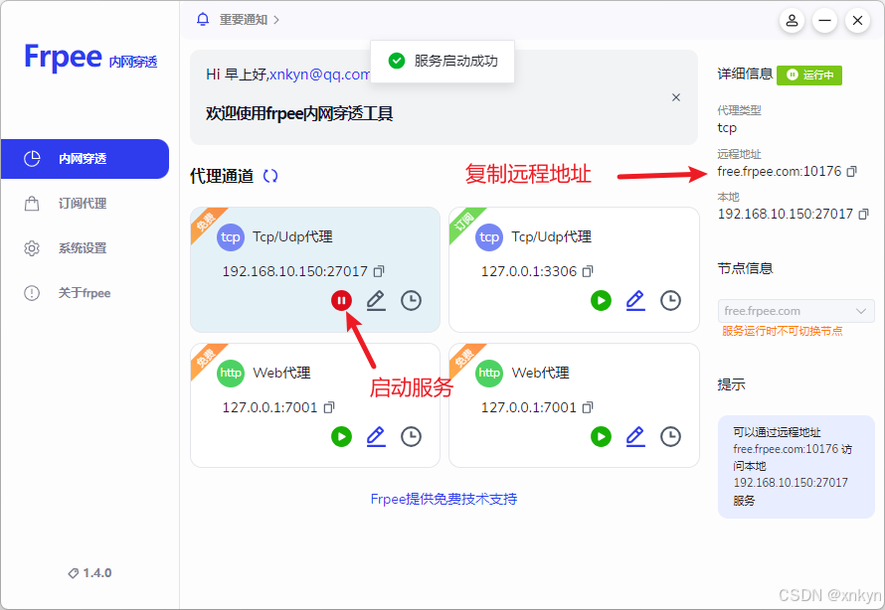
Task: Minimize the Frpee window
Action: pyautogui.click(x=824, y=21)
